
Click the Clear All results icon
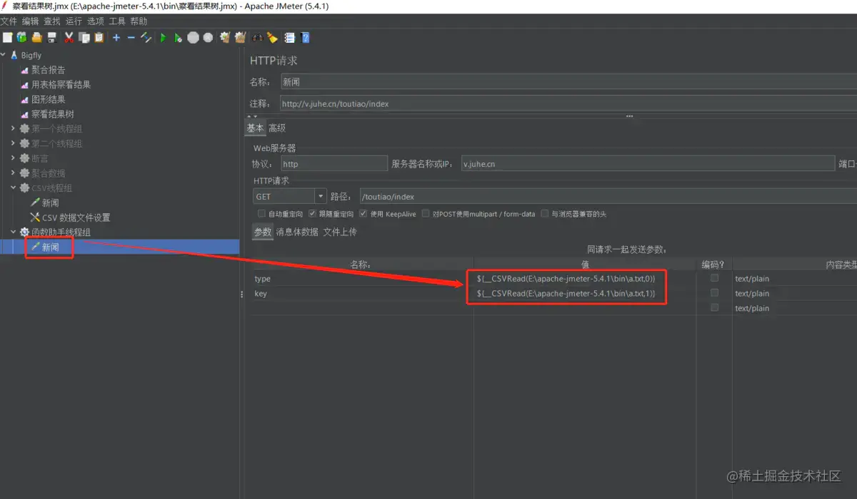240,38
